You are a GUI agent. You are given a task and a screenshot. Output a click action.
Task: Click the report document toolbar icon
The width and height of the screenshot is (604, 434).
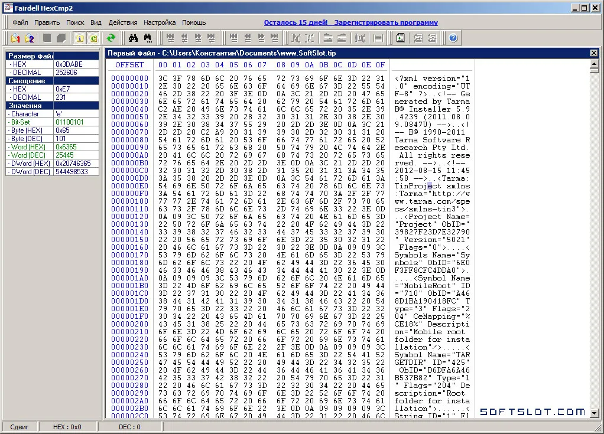tap(400, 38)
